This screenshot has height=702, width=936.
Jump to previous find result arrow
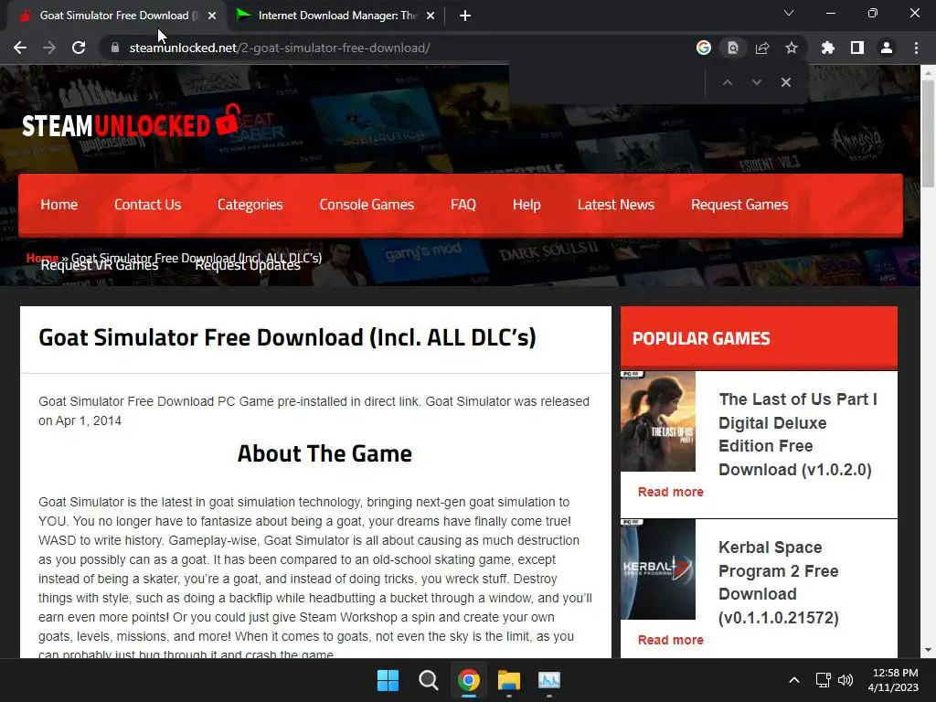(x=727, y=82)
